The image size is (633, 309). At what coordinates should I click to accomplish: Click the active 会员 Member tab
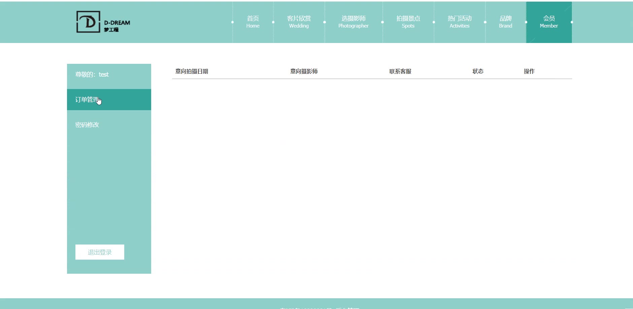point(549,22)
